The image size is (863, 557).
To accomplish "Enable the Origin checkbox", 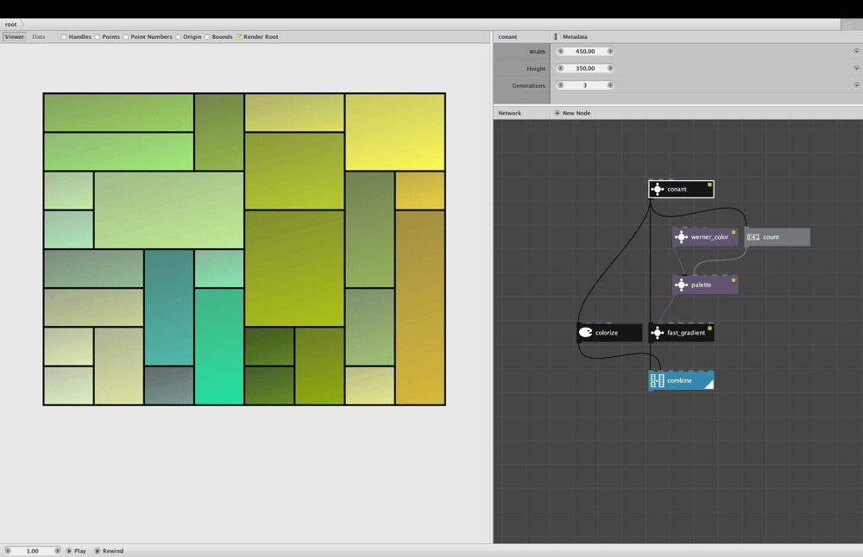I will point(179,37).
